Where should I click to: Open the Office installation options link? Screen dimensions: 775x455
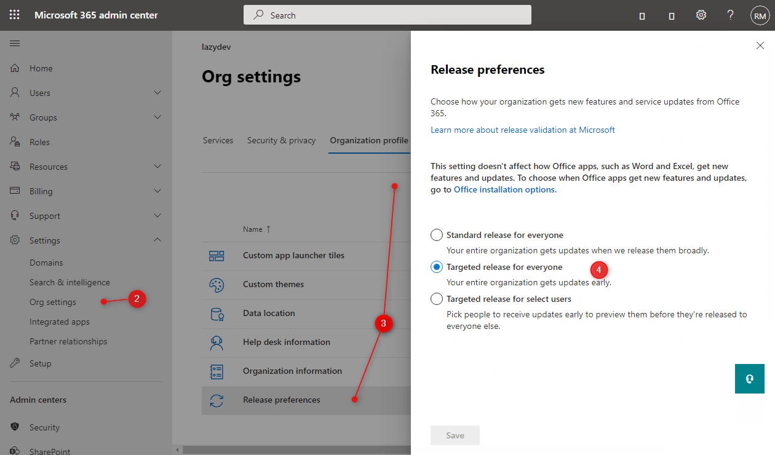[504, 189]
